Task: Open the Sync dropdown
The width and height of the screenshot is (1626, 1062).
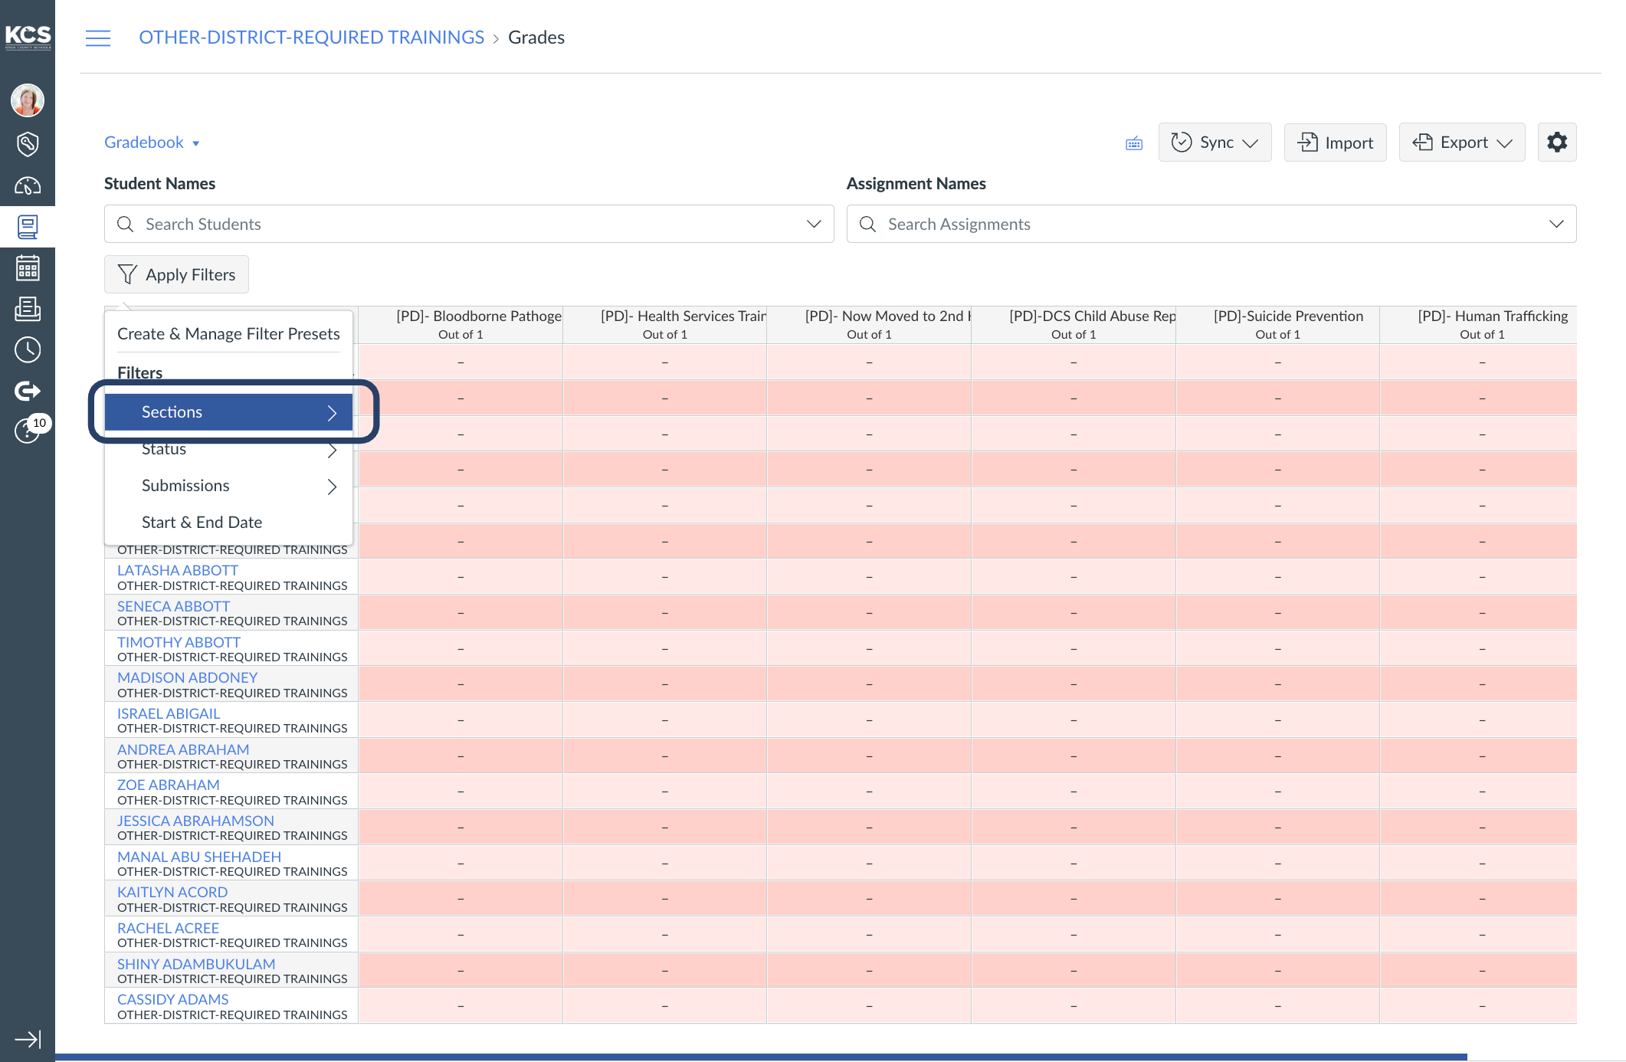Action: pyautogui.click(x=1215, y=143)
